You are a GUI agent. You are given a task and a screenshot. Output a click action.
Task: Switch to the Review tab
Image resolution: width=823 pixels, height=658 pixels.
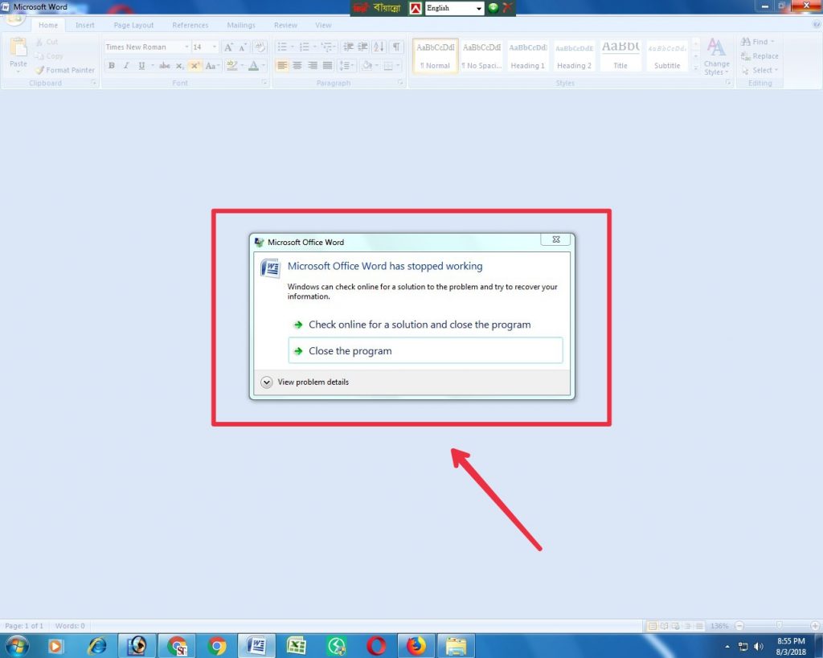click(x=285, y=25)
